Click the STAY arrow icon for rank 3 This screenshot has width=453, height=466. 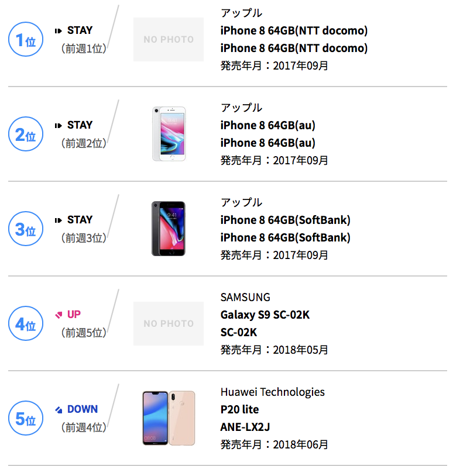click(x=59, y=220)
